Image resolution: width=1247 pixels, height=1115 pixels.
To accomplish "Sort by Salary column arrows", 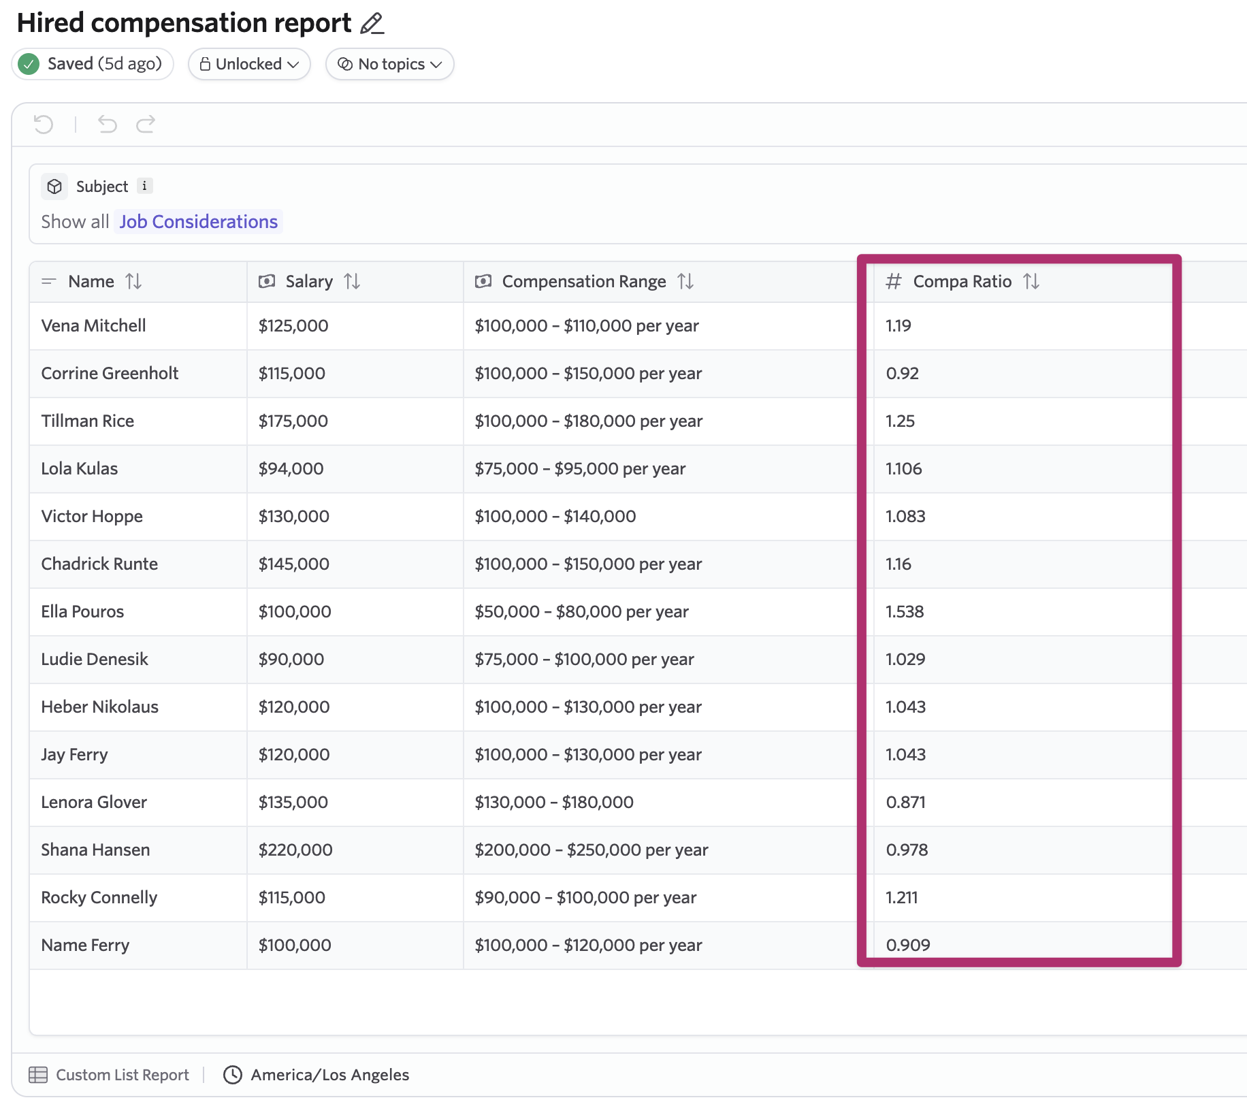I will click(352, 281).
